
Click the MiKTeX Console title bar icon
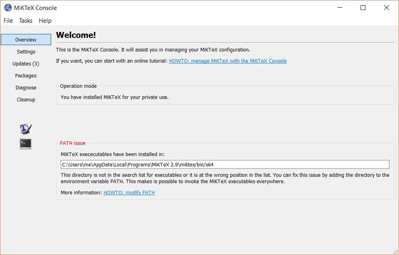coord(8,8)
